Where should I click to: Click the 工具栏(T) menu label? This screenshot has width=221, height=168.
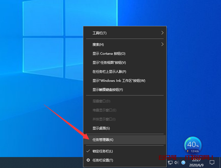99,33
